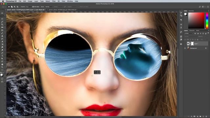Add a layer mask from Layers panel footer
Image resolution: width=210 pixels, height=118 pixels.
(x=195, y=117)
